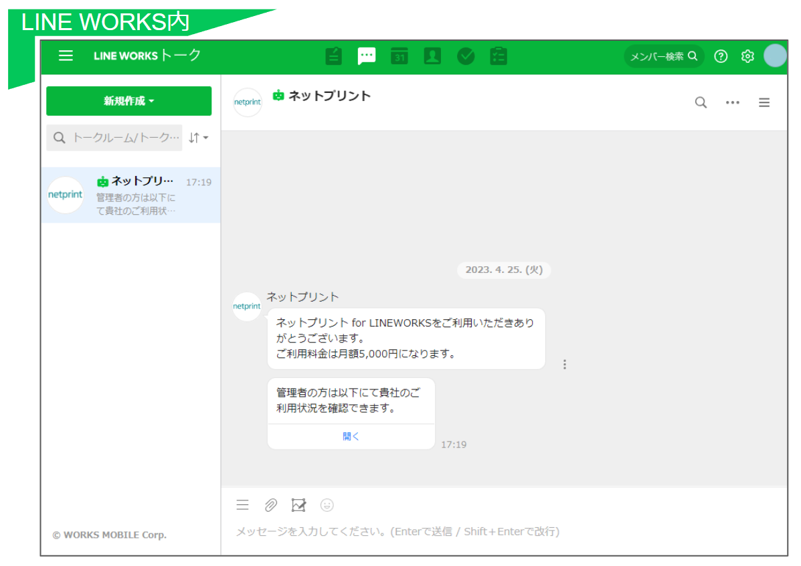
Task: Search within this talk using magnifier icon
Action: coord(701,102)
